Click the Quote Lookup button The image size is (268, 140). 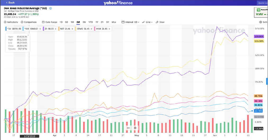coord(262,3)
